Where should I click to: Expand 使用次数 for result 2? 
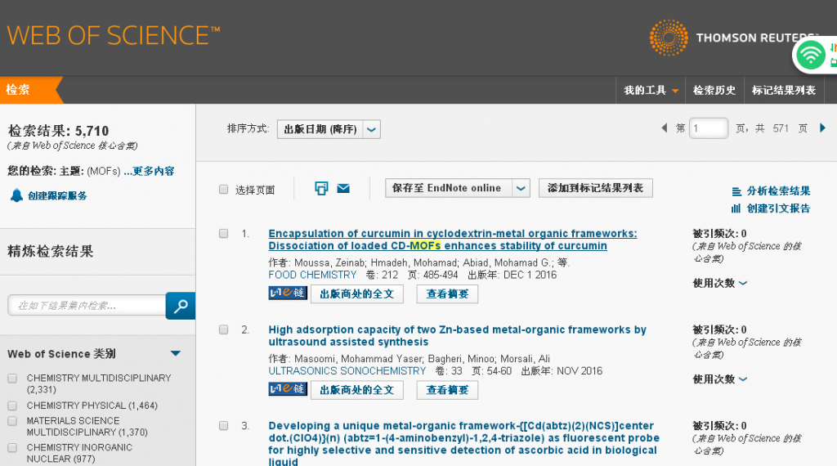[719, 379]
